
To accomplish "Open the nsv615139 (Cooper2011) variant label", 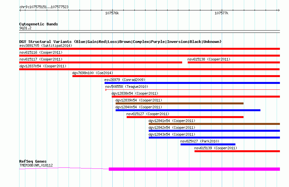I will coord(216,148).
